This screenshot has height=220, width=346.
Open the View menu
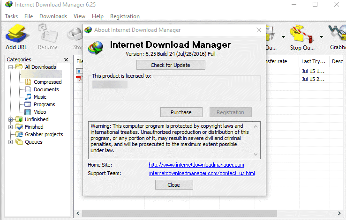pos(79,16)
